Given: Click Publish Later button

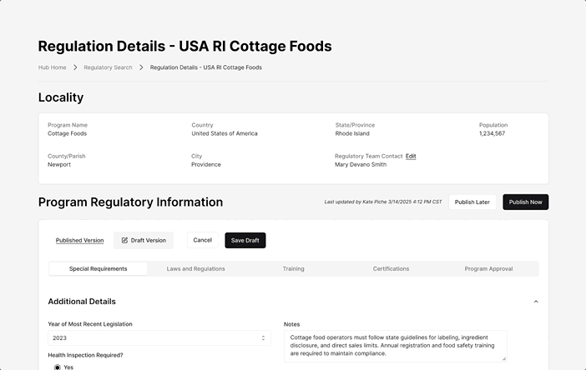Looking at the screenshot, I should [472, 202].
